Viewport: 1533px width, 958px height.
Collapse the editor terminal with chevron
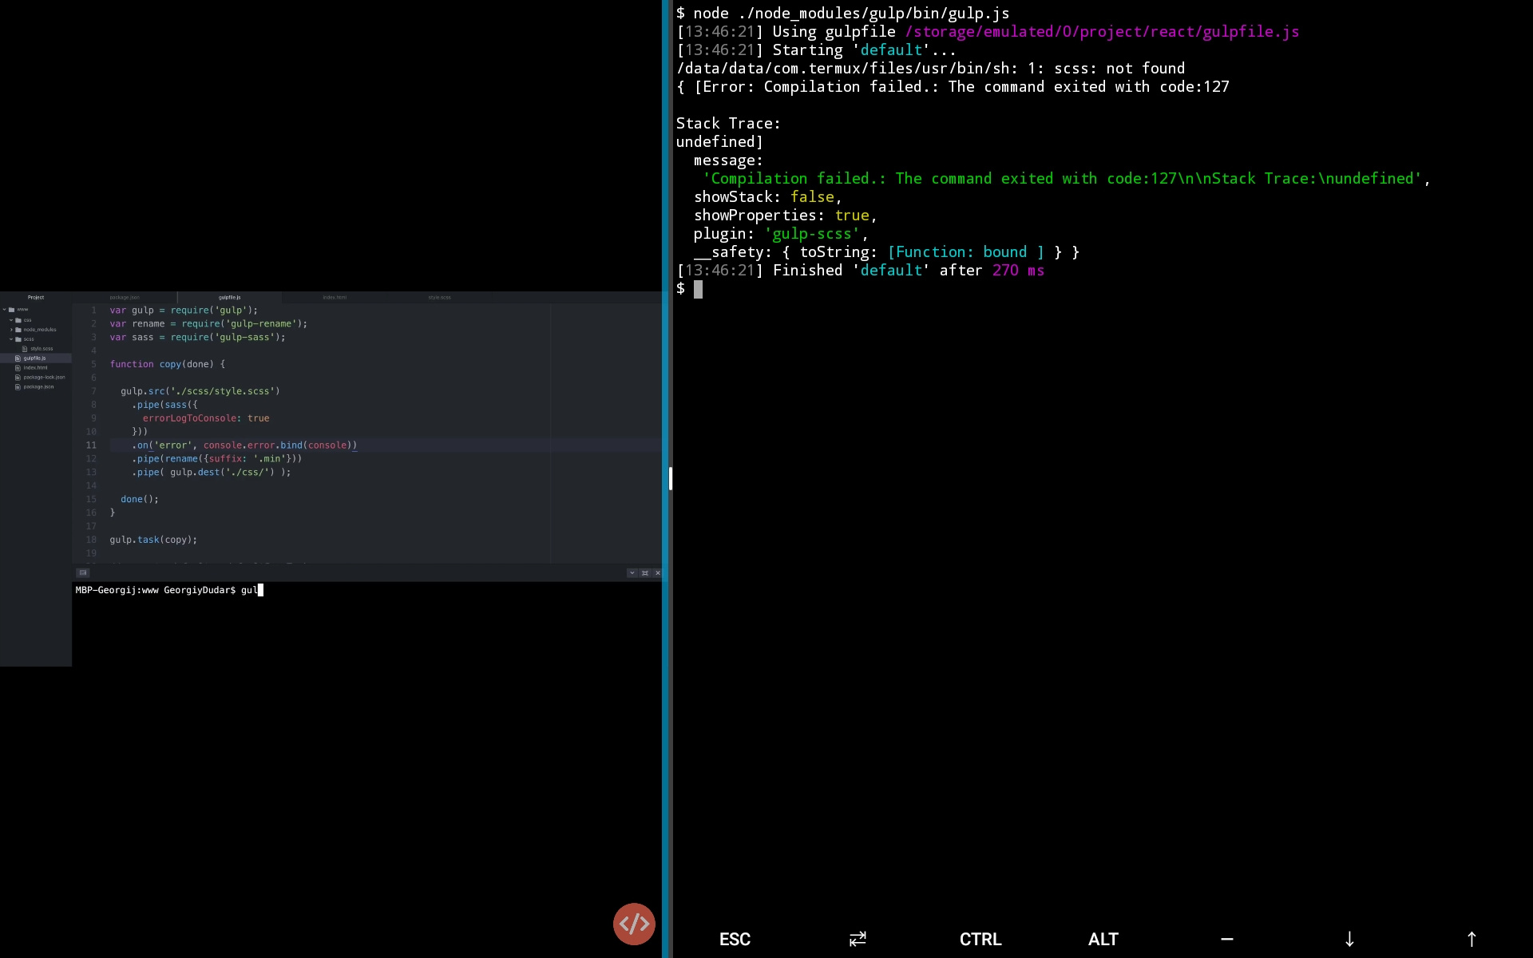tap(632, 572)
